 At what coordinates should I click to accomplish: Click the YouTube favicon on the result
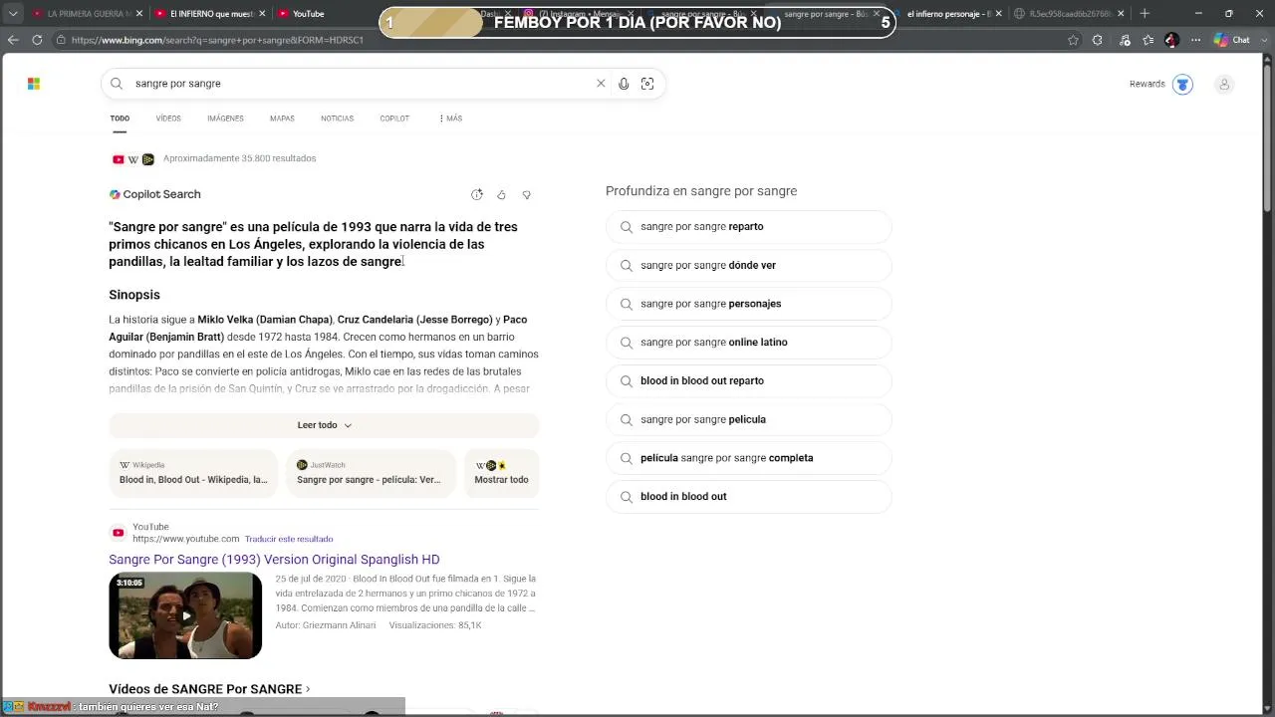pos(119,533)
